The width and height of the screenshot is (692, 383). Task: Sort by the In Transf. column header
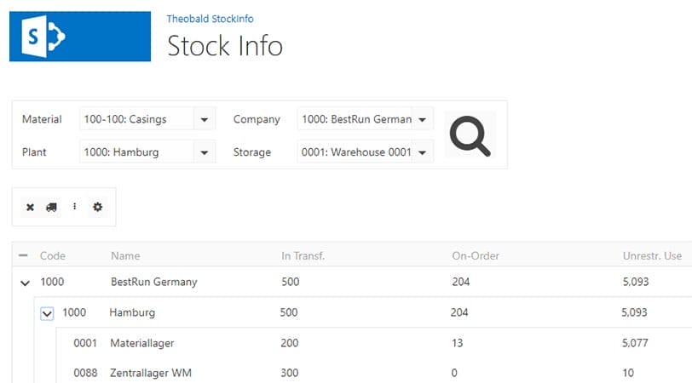pyautogui.click(x=303, y=255)
